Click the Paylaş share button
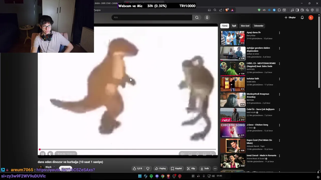Screen dimensions: 321x180 tap(160, 168)
